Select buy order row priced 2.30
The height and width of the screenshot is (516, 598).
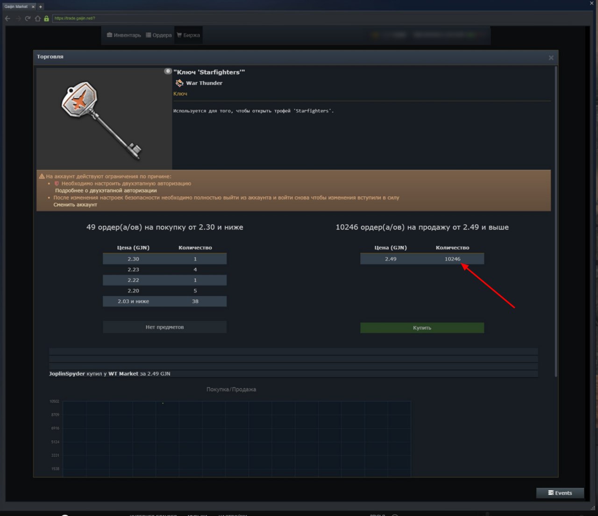tap(164, 259)
